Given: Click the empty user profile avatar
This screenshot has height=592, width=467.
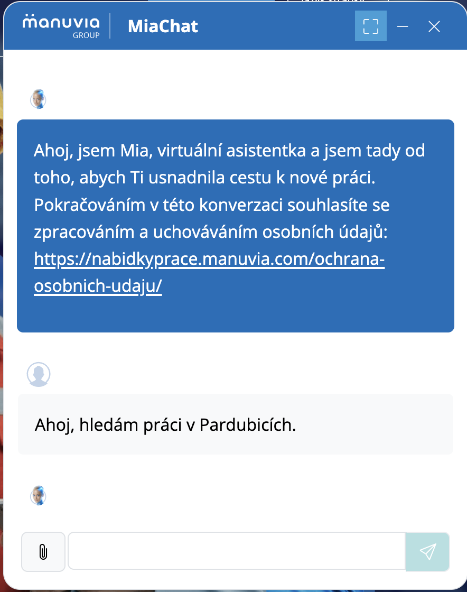Looking at the screenshot, I should tap(38, 374).
